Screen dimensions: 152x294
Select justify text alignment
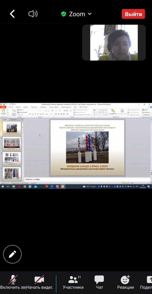64,114
